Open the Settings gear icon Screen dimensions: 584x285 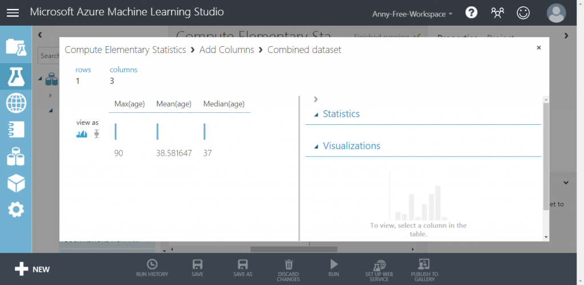coord(16,210)
